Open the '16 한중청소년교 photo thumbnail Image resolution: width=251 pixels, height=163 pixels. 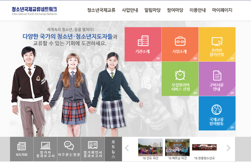[204, 147]
